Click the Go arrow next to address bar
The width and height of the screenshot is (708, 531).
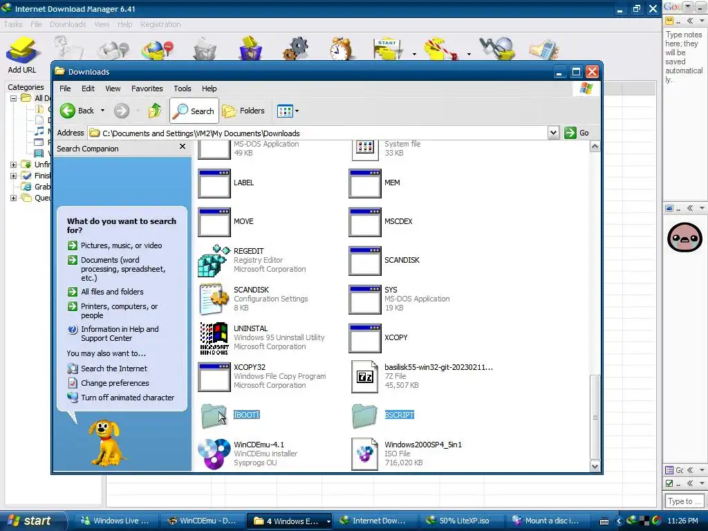click(x=570, y=133)
